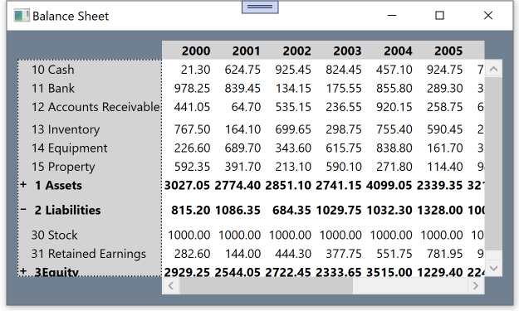The image size is (519, 311).
Task: Select the 2000 column header
Action: click(196, 51)
